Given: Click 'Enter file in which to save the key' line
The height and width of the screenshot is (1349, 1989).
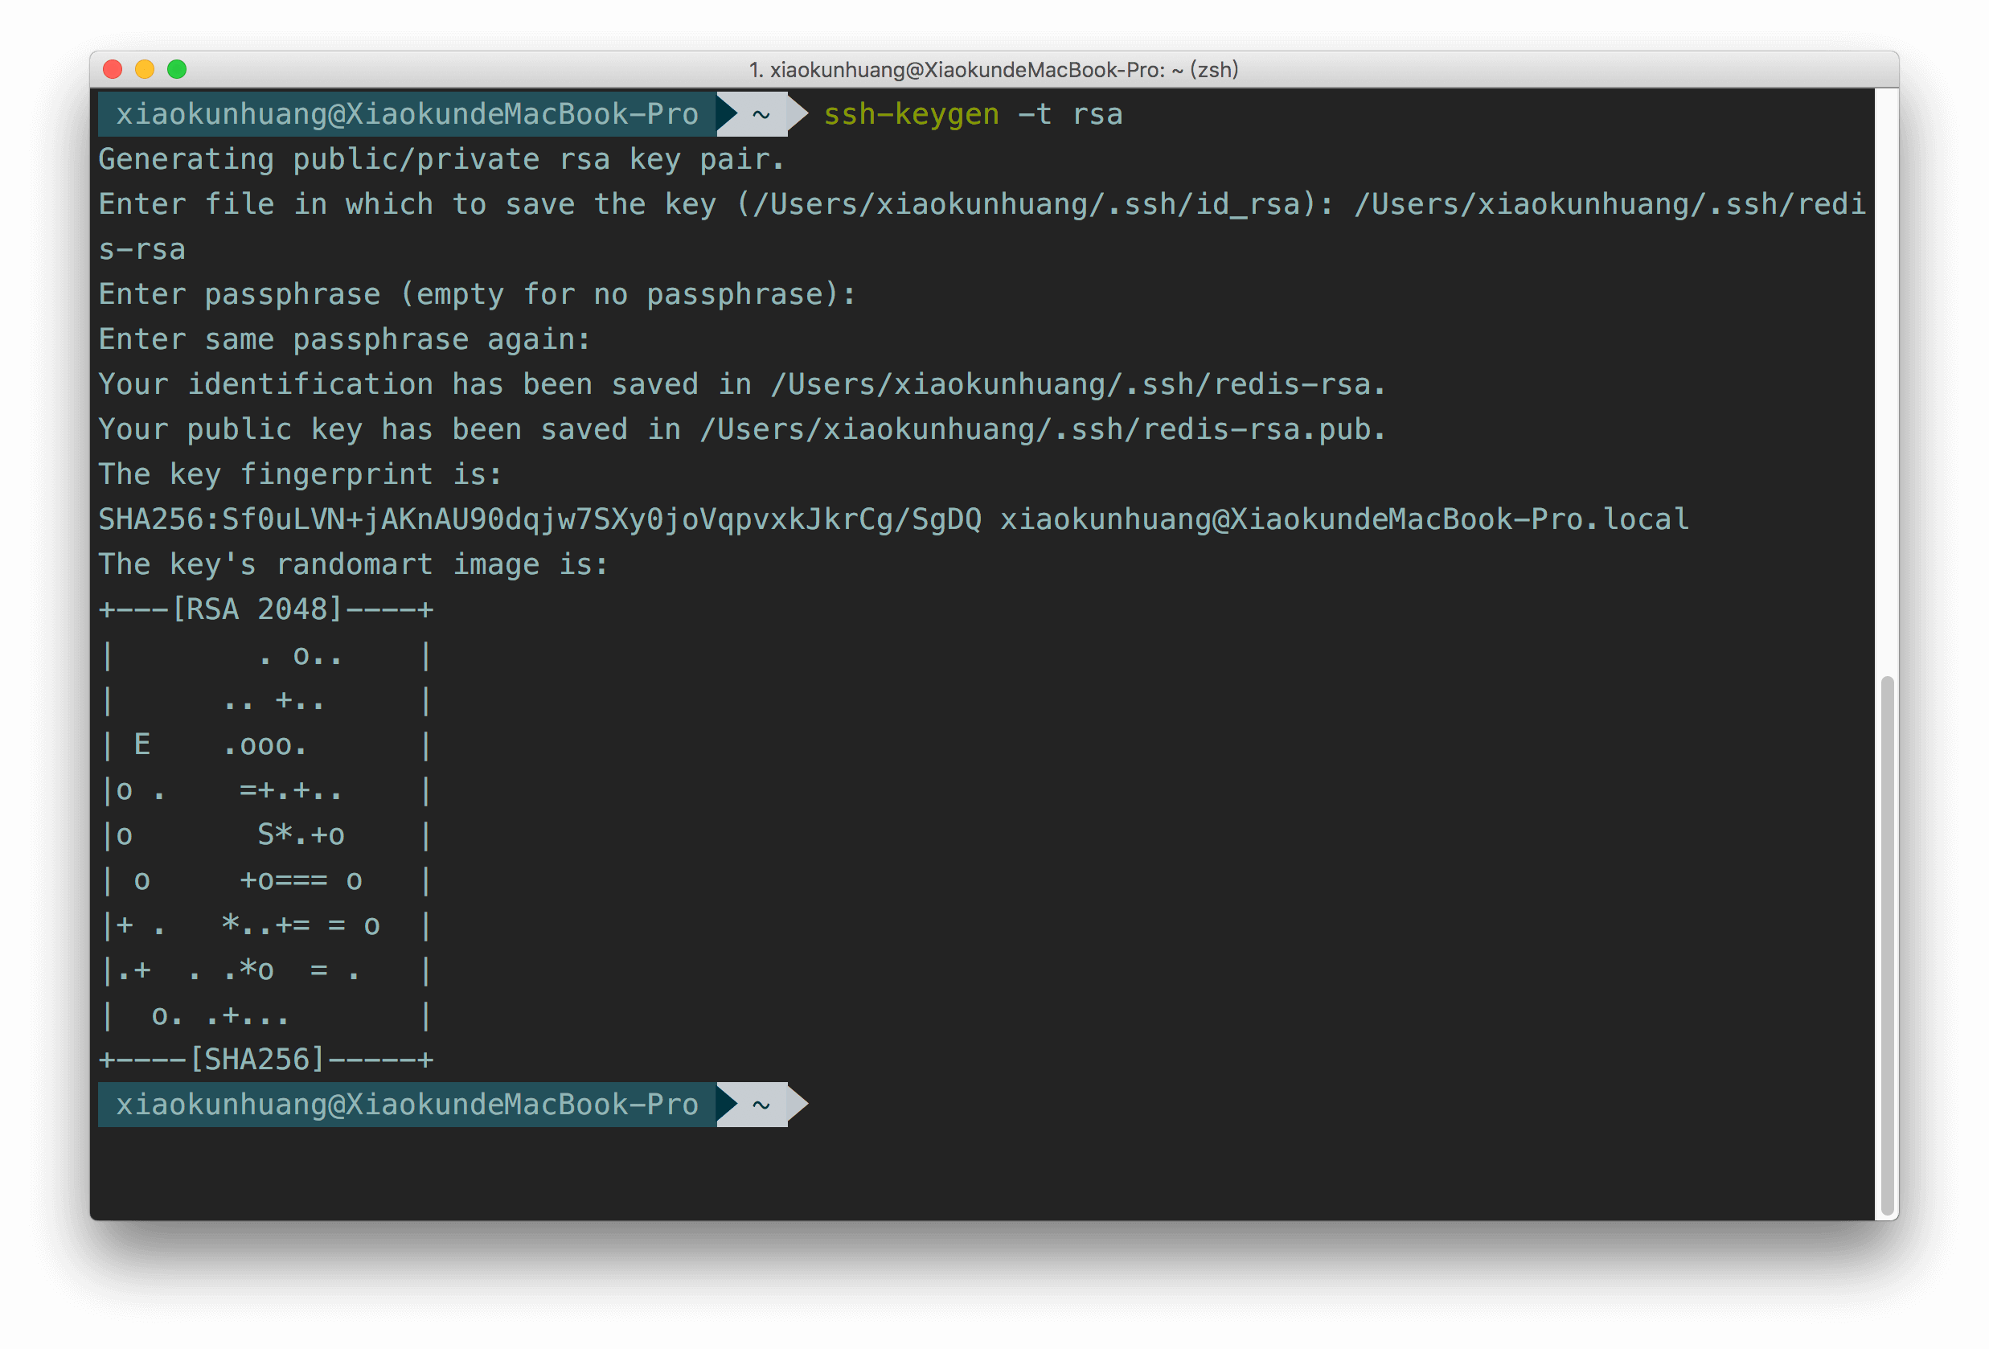Looking at the screenshot, I should [x=982, y=203].
